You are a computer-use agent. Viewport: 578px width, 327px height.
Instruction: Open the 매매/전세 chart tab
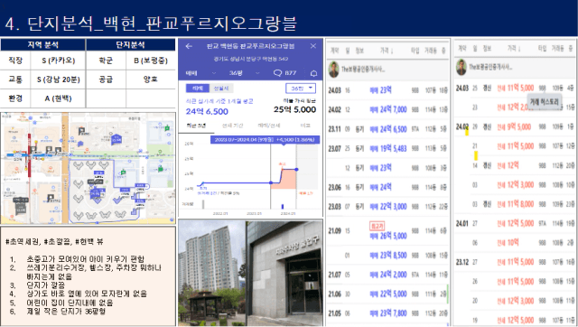[269, 126]
